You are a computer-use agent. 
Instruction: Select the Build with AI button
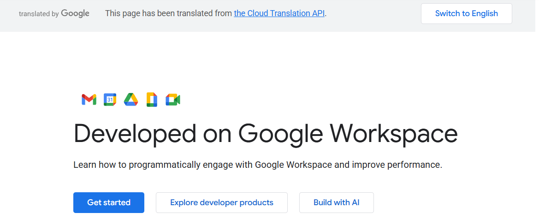336,202
